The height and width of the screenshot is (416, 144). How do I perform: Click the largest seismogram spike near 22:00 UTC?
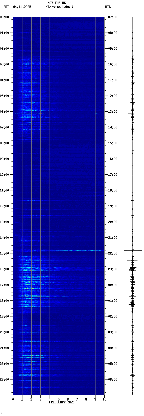coord(133,251)
